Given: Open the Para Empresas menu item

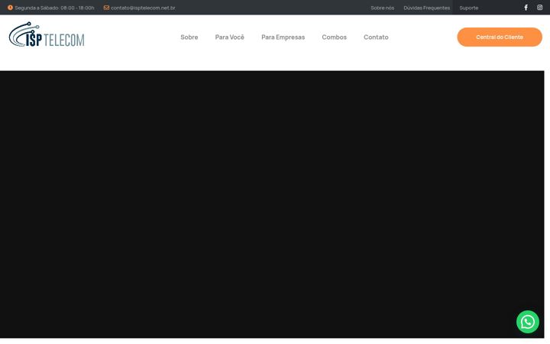Looking at the screenshot, I should pos(283,37).
